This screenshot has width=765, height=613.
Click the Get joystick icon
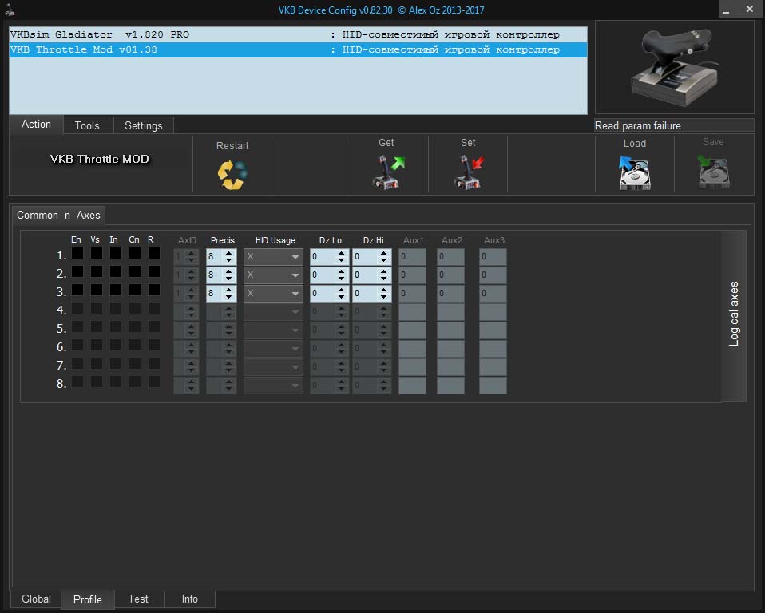click(388, 172)
